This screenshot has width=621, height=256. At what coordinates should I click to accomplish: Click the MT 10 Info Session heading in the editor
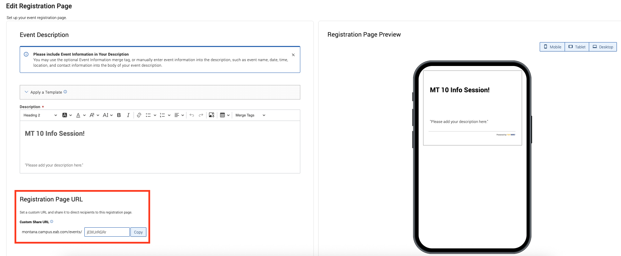tap(55, 133)
